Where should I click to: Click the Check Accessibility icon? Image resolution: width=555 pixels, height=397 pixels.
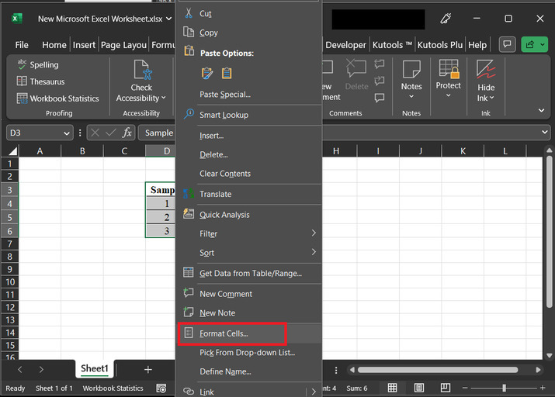[x=142, y=70]
